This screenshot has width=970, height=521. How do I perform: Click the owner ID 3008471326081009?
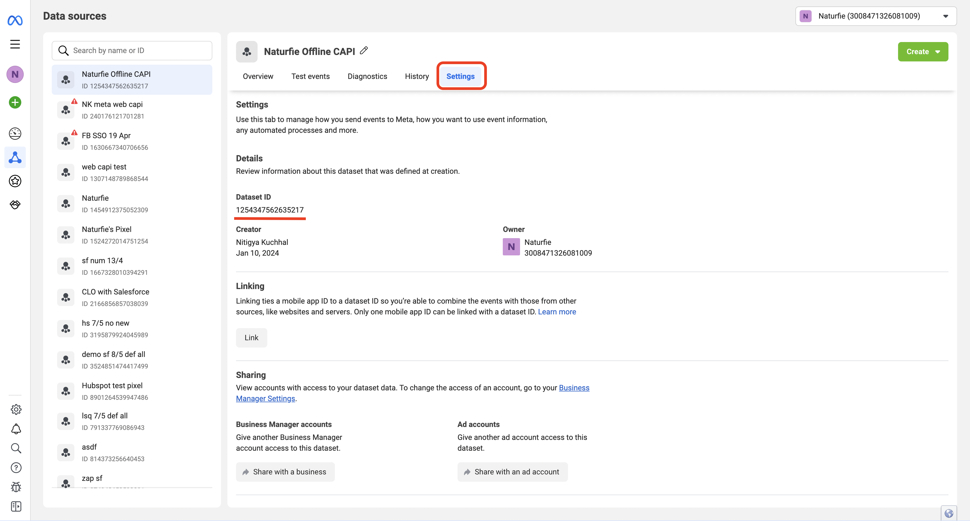(558, 253)
